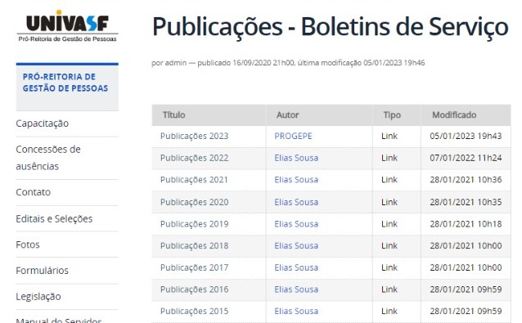Click the Título column header

[x=173, y=115]
